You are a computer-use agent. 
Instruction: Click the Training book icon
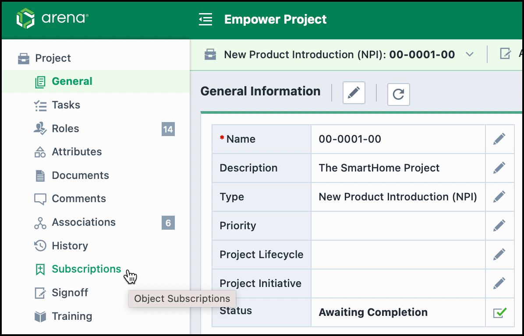[39, 316]
